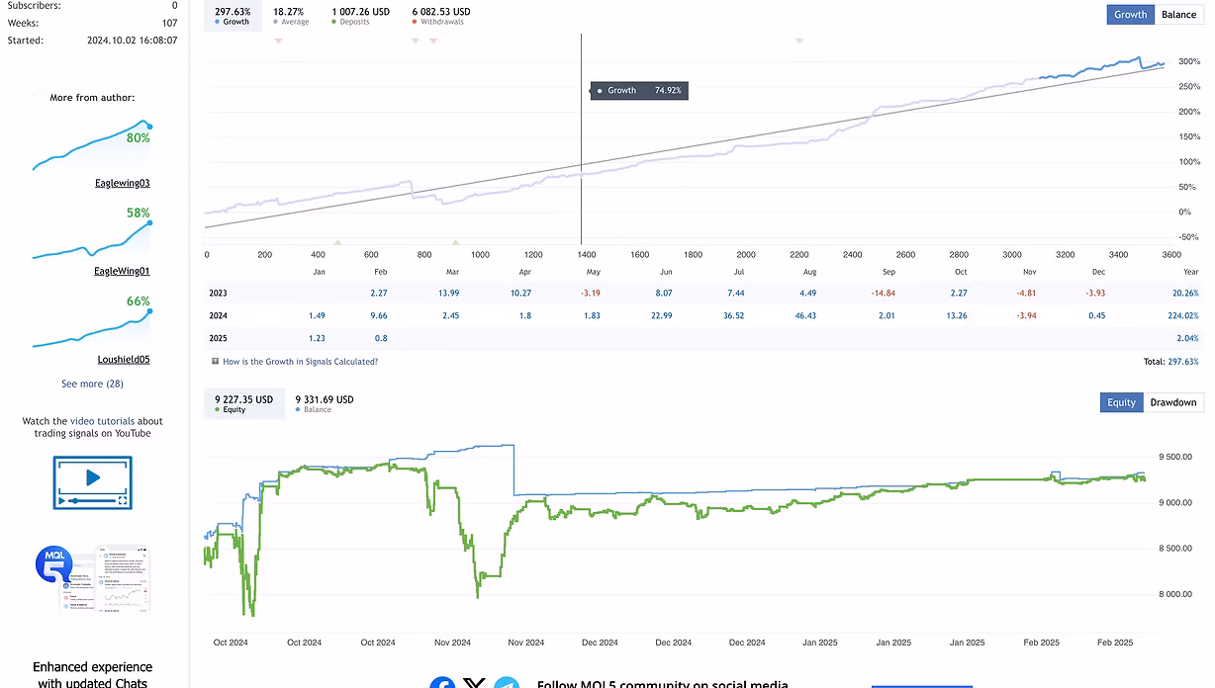Open the X (Twitter) social icon

[475, 684]
